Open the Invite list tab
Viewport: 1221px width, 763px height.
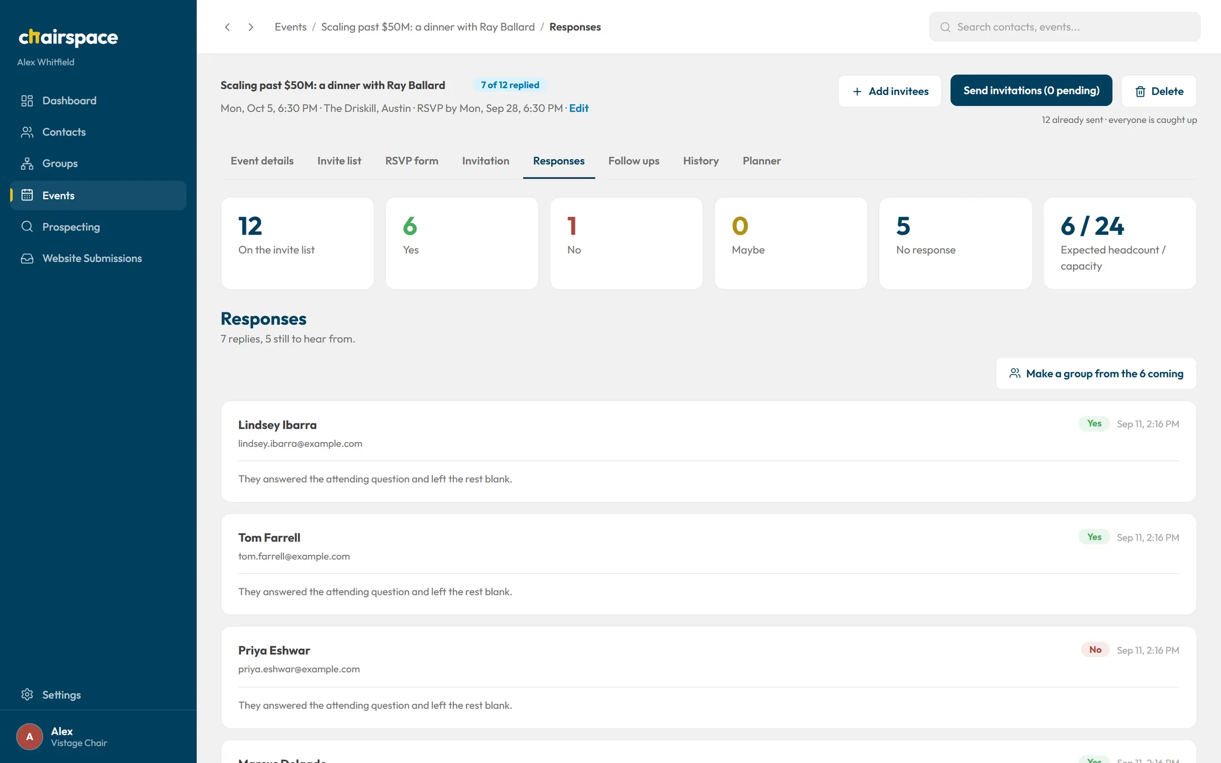click(339, 161)
